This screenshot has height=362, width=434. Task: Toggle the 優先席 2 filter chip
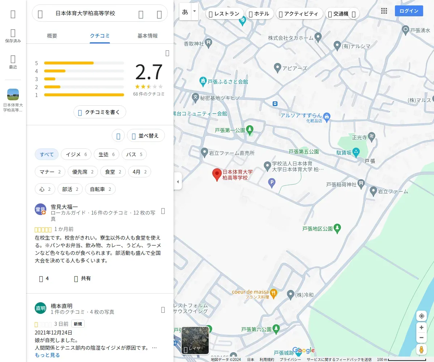[83, 172]
